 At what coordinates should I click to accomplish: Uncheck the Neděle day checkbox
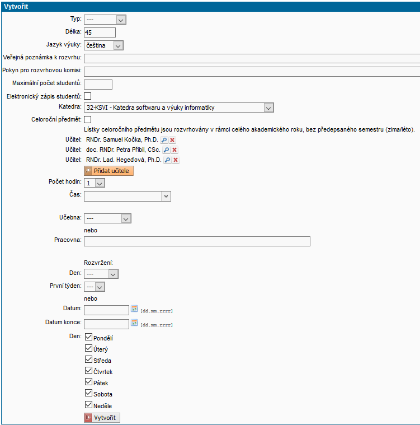pos(88,405)
